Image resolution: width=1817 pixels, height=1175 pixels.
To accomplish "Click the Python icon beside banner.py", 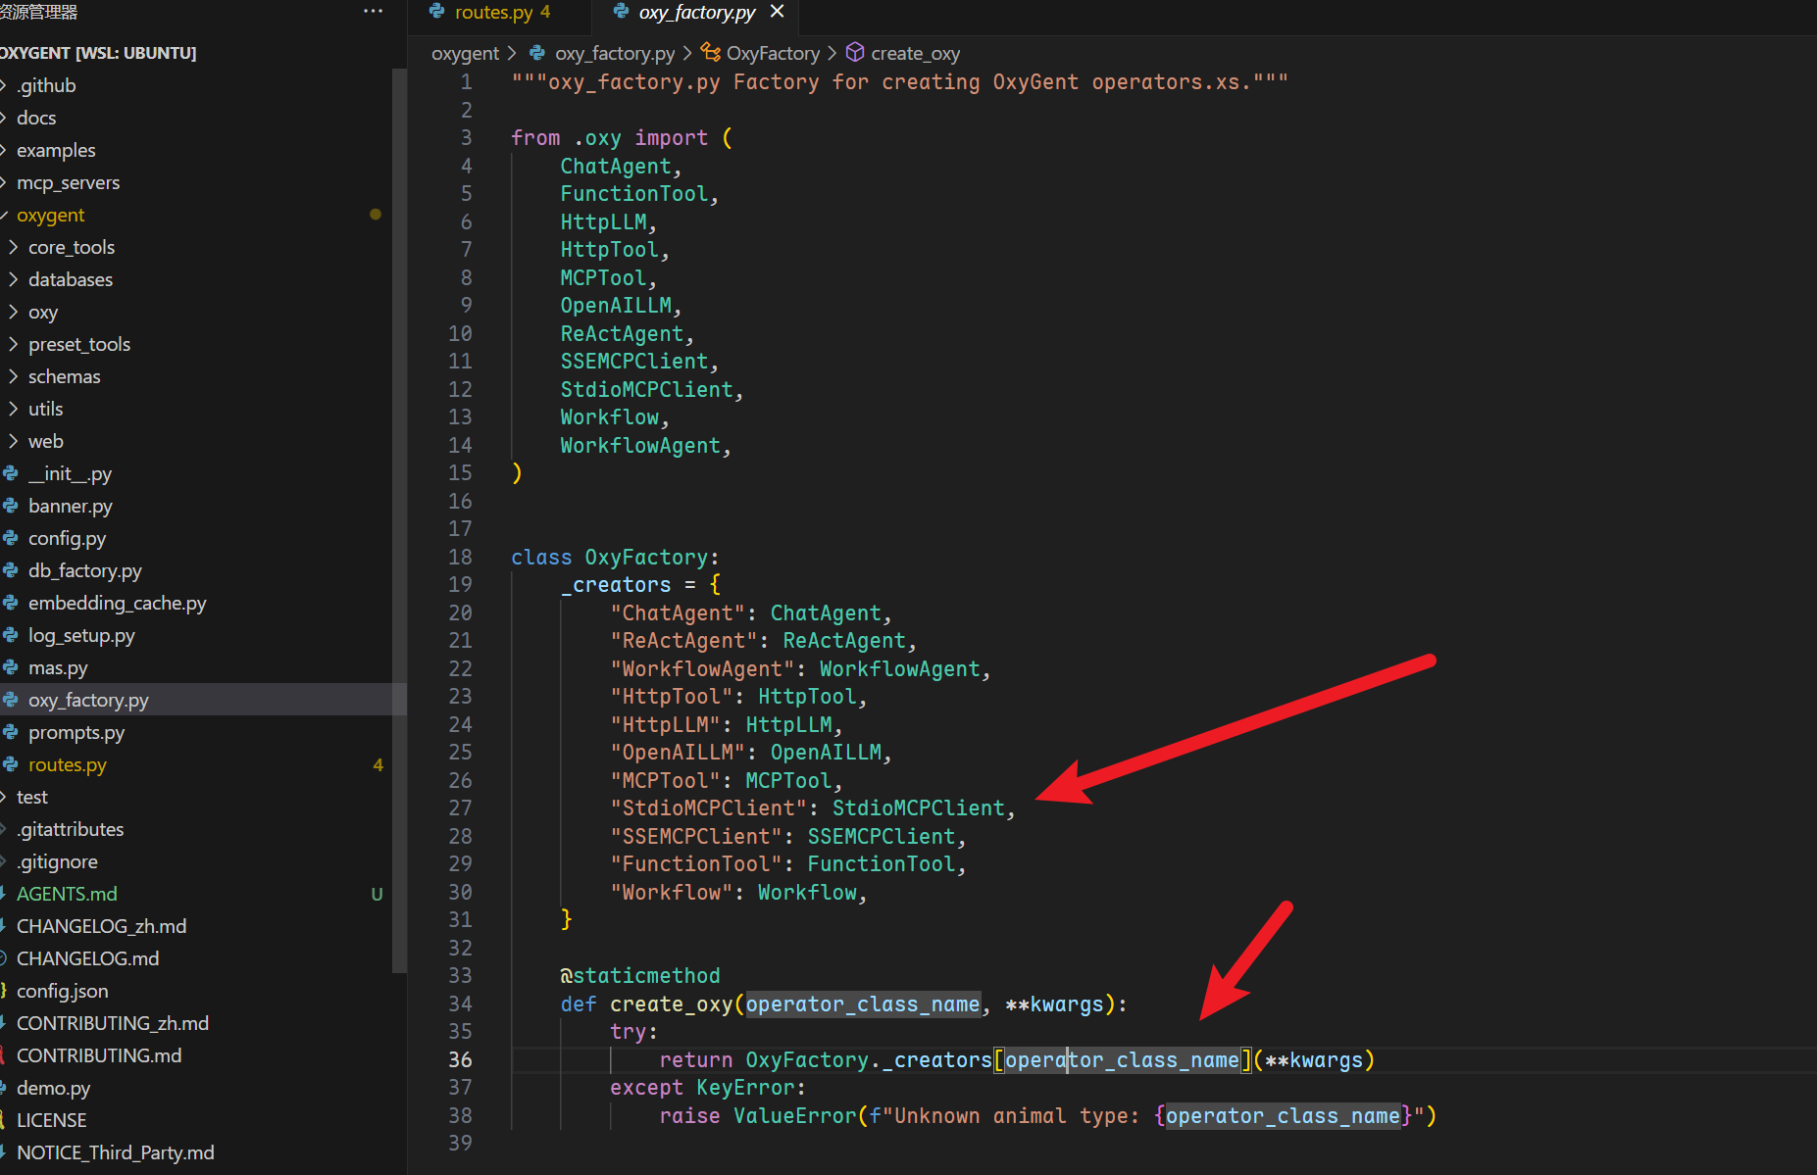I will (x=11, y=506).
